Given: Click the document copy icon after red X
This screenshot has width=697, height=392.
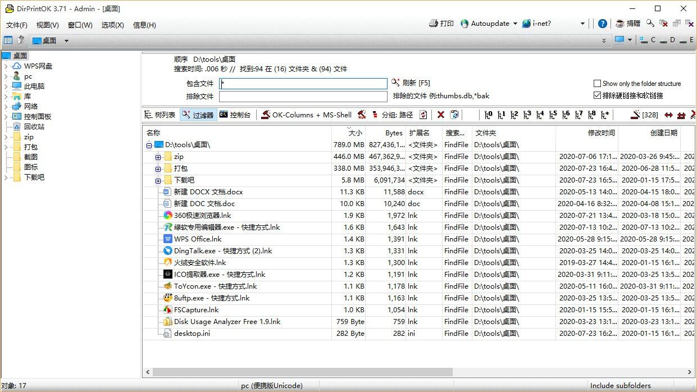Looking at the screenshot, I should [454, 115].
